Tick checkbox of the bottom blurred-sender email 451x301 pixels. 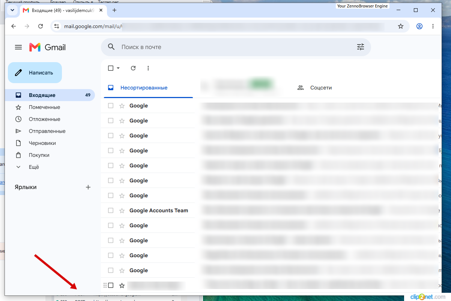point(111,285)
